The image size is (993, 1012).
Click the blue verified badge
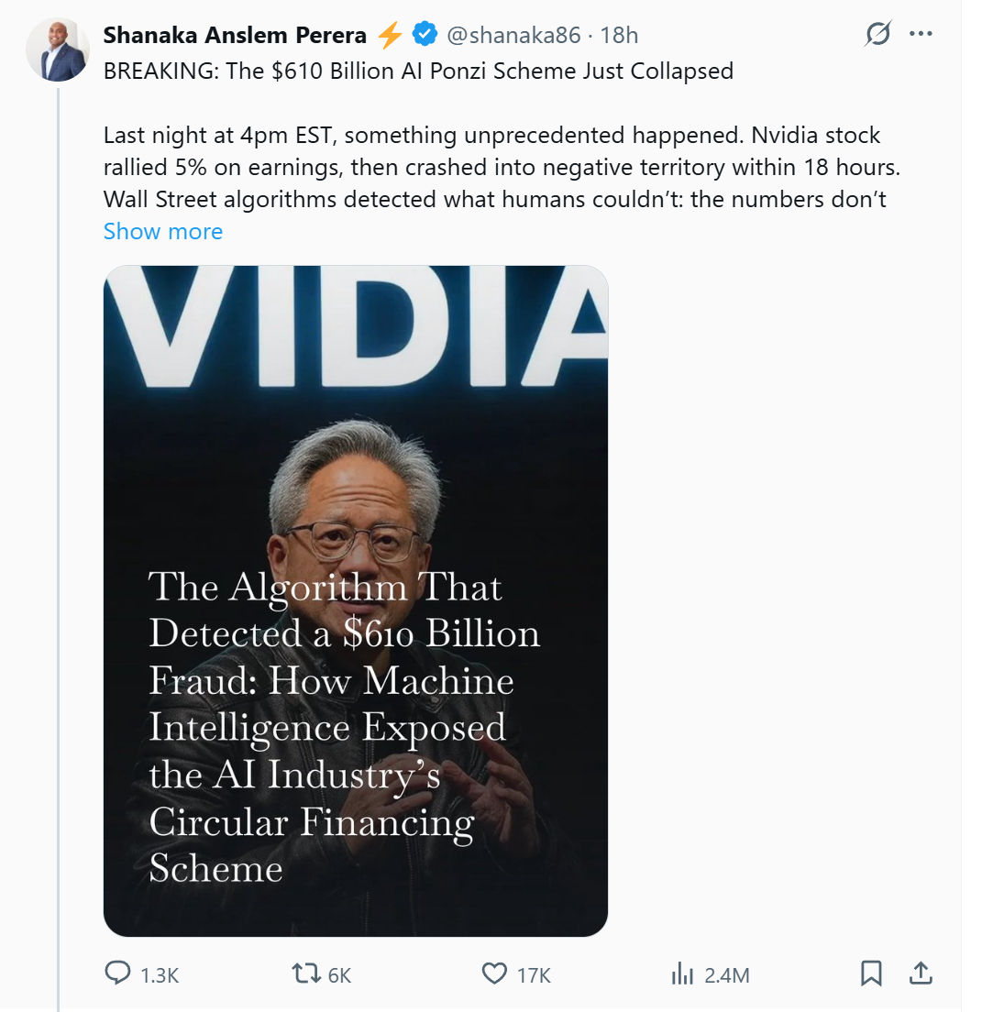pyautogui.click(x=423, y=36)
